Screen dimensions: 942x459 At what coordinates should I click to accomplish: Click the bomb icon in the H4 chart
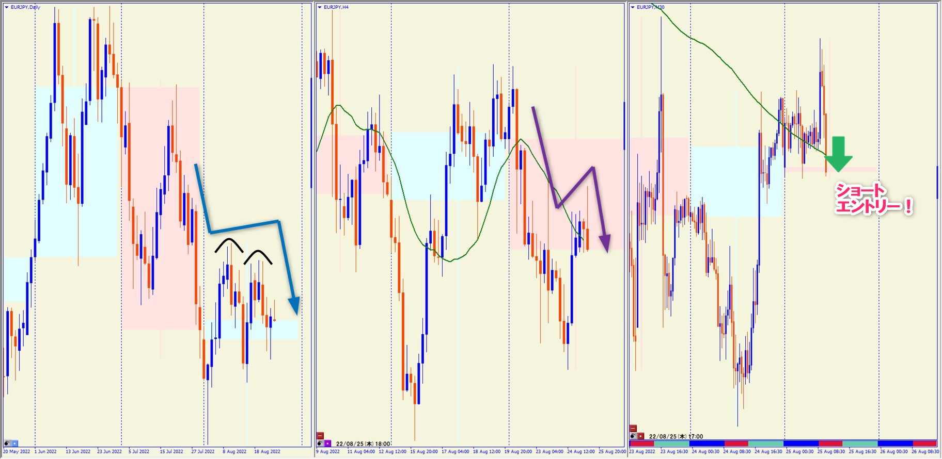point(320,443)
